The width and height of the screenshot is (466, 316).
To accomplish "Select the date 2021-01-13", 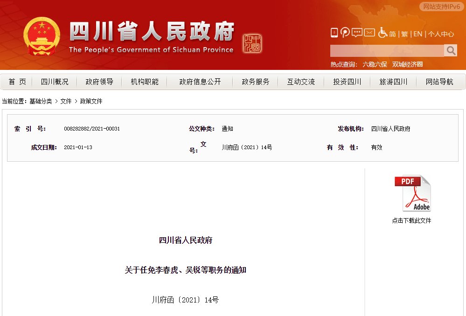I will click(78, 147).
